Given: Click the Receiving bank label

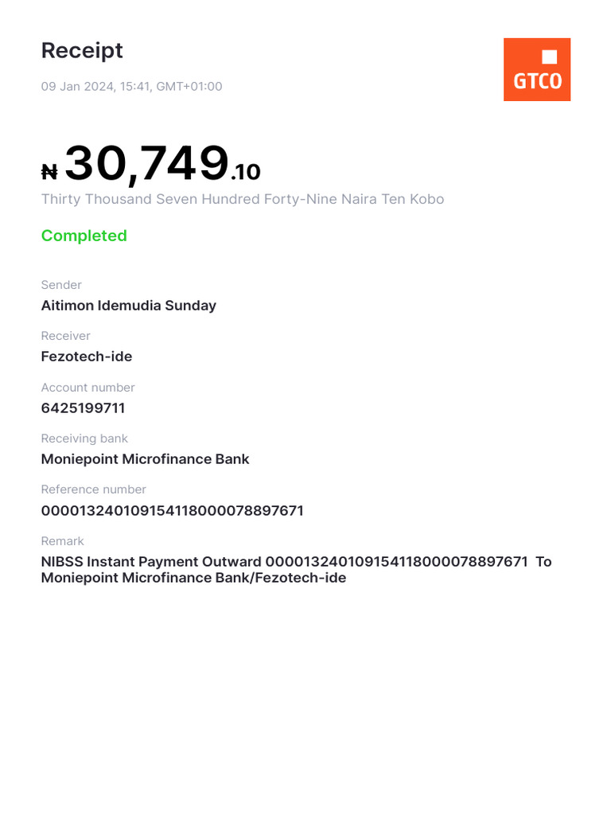Looking at the screenshot, I should coord(84,439).
